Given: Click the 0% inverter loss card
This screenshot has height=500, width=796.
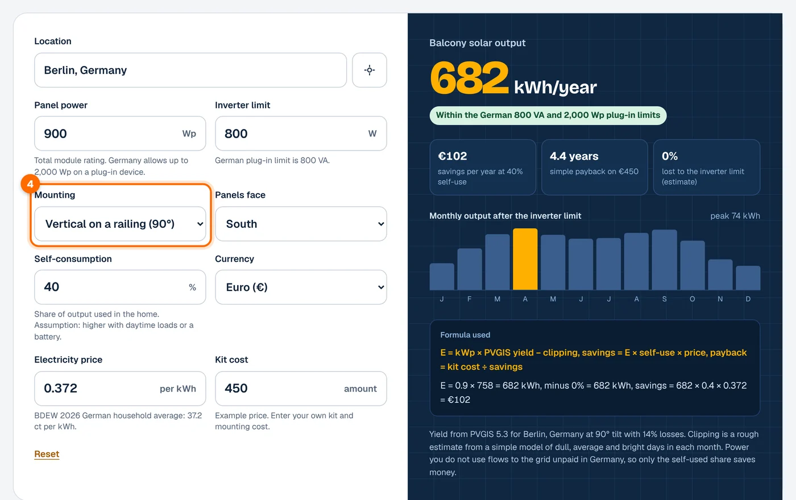Looking at the screenshot, I should (707, 168).
